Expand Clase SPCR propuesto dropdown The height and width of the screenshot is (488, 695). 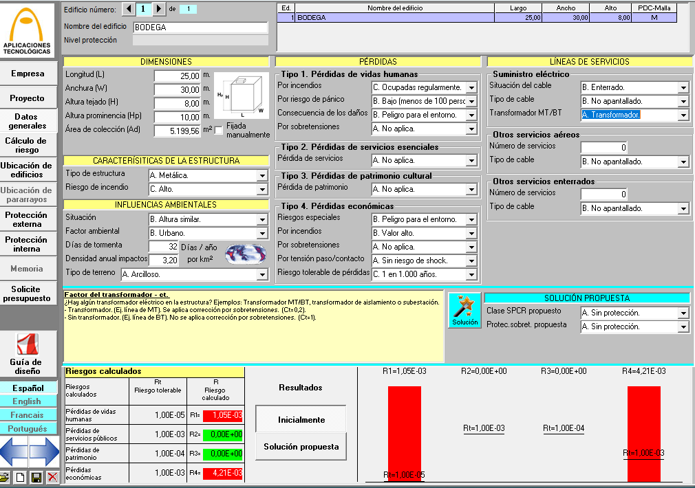683,313
